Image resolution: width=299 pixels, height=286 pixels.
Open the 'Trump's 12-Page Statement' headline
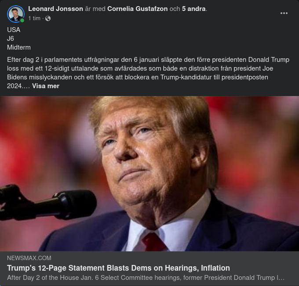[x=118, y=268]
